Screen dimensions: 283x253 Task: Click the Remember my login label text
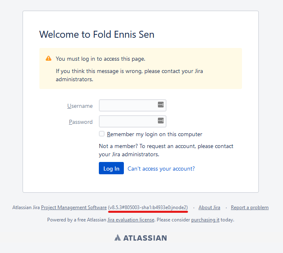click(155, 134)
